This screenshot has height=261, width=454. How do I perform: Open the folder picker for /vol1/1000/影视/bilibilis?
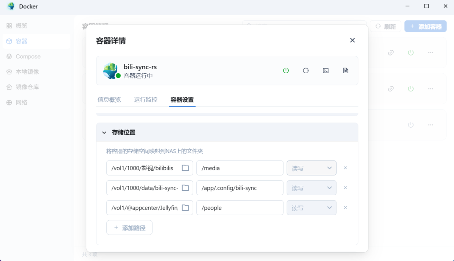tap(185, 167)
